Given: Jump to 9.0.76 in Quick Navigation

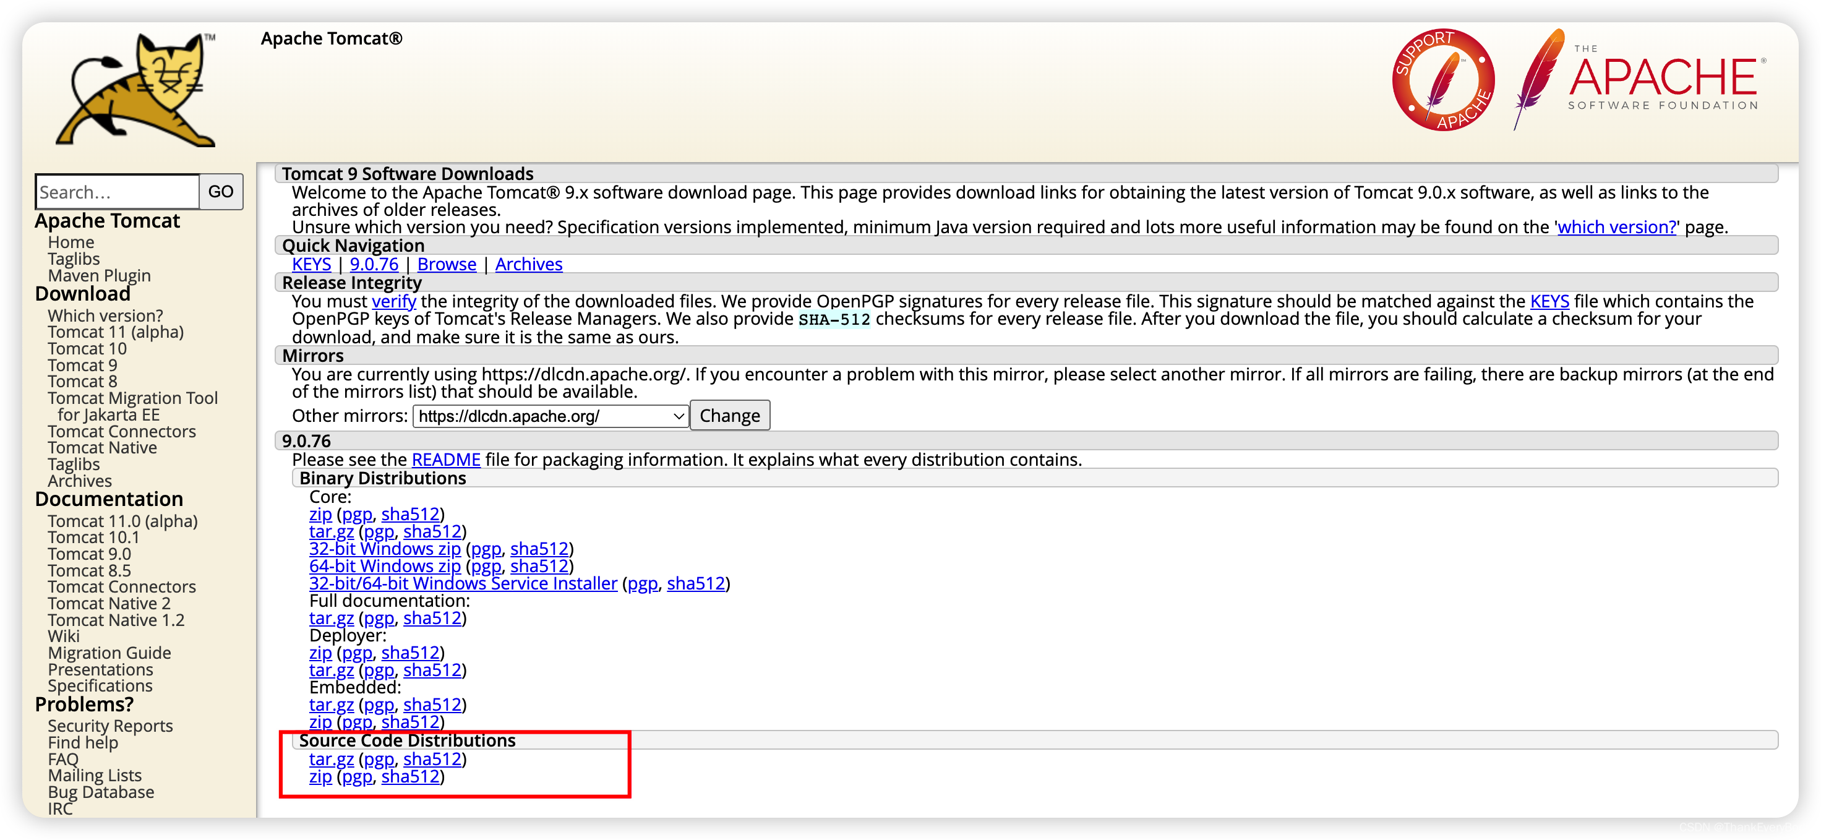Looking at the screenshot, I should pos(374,265).
